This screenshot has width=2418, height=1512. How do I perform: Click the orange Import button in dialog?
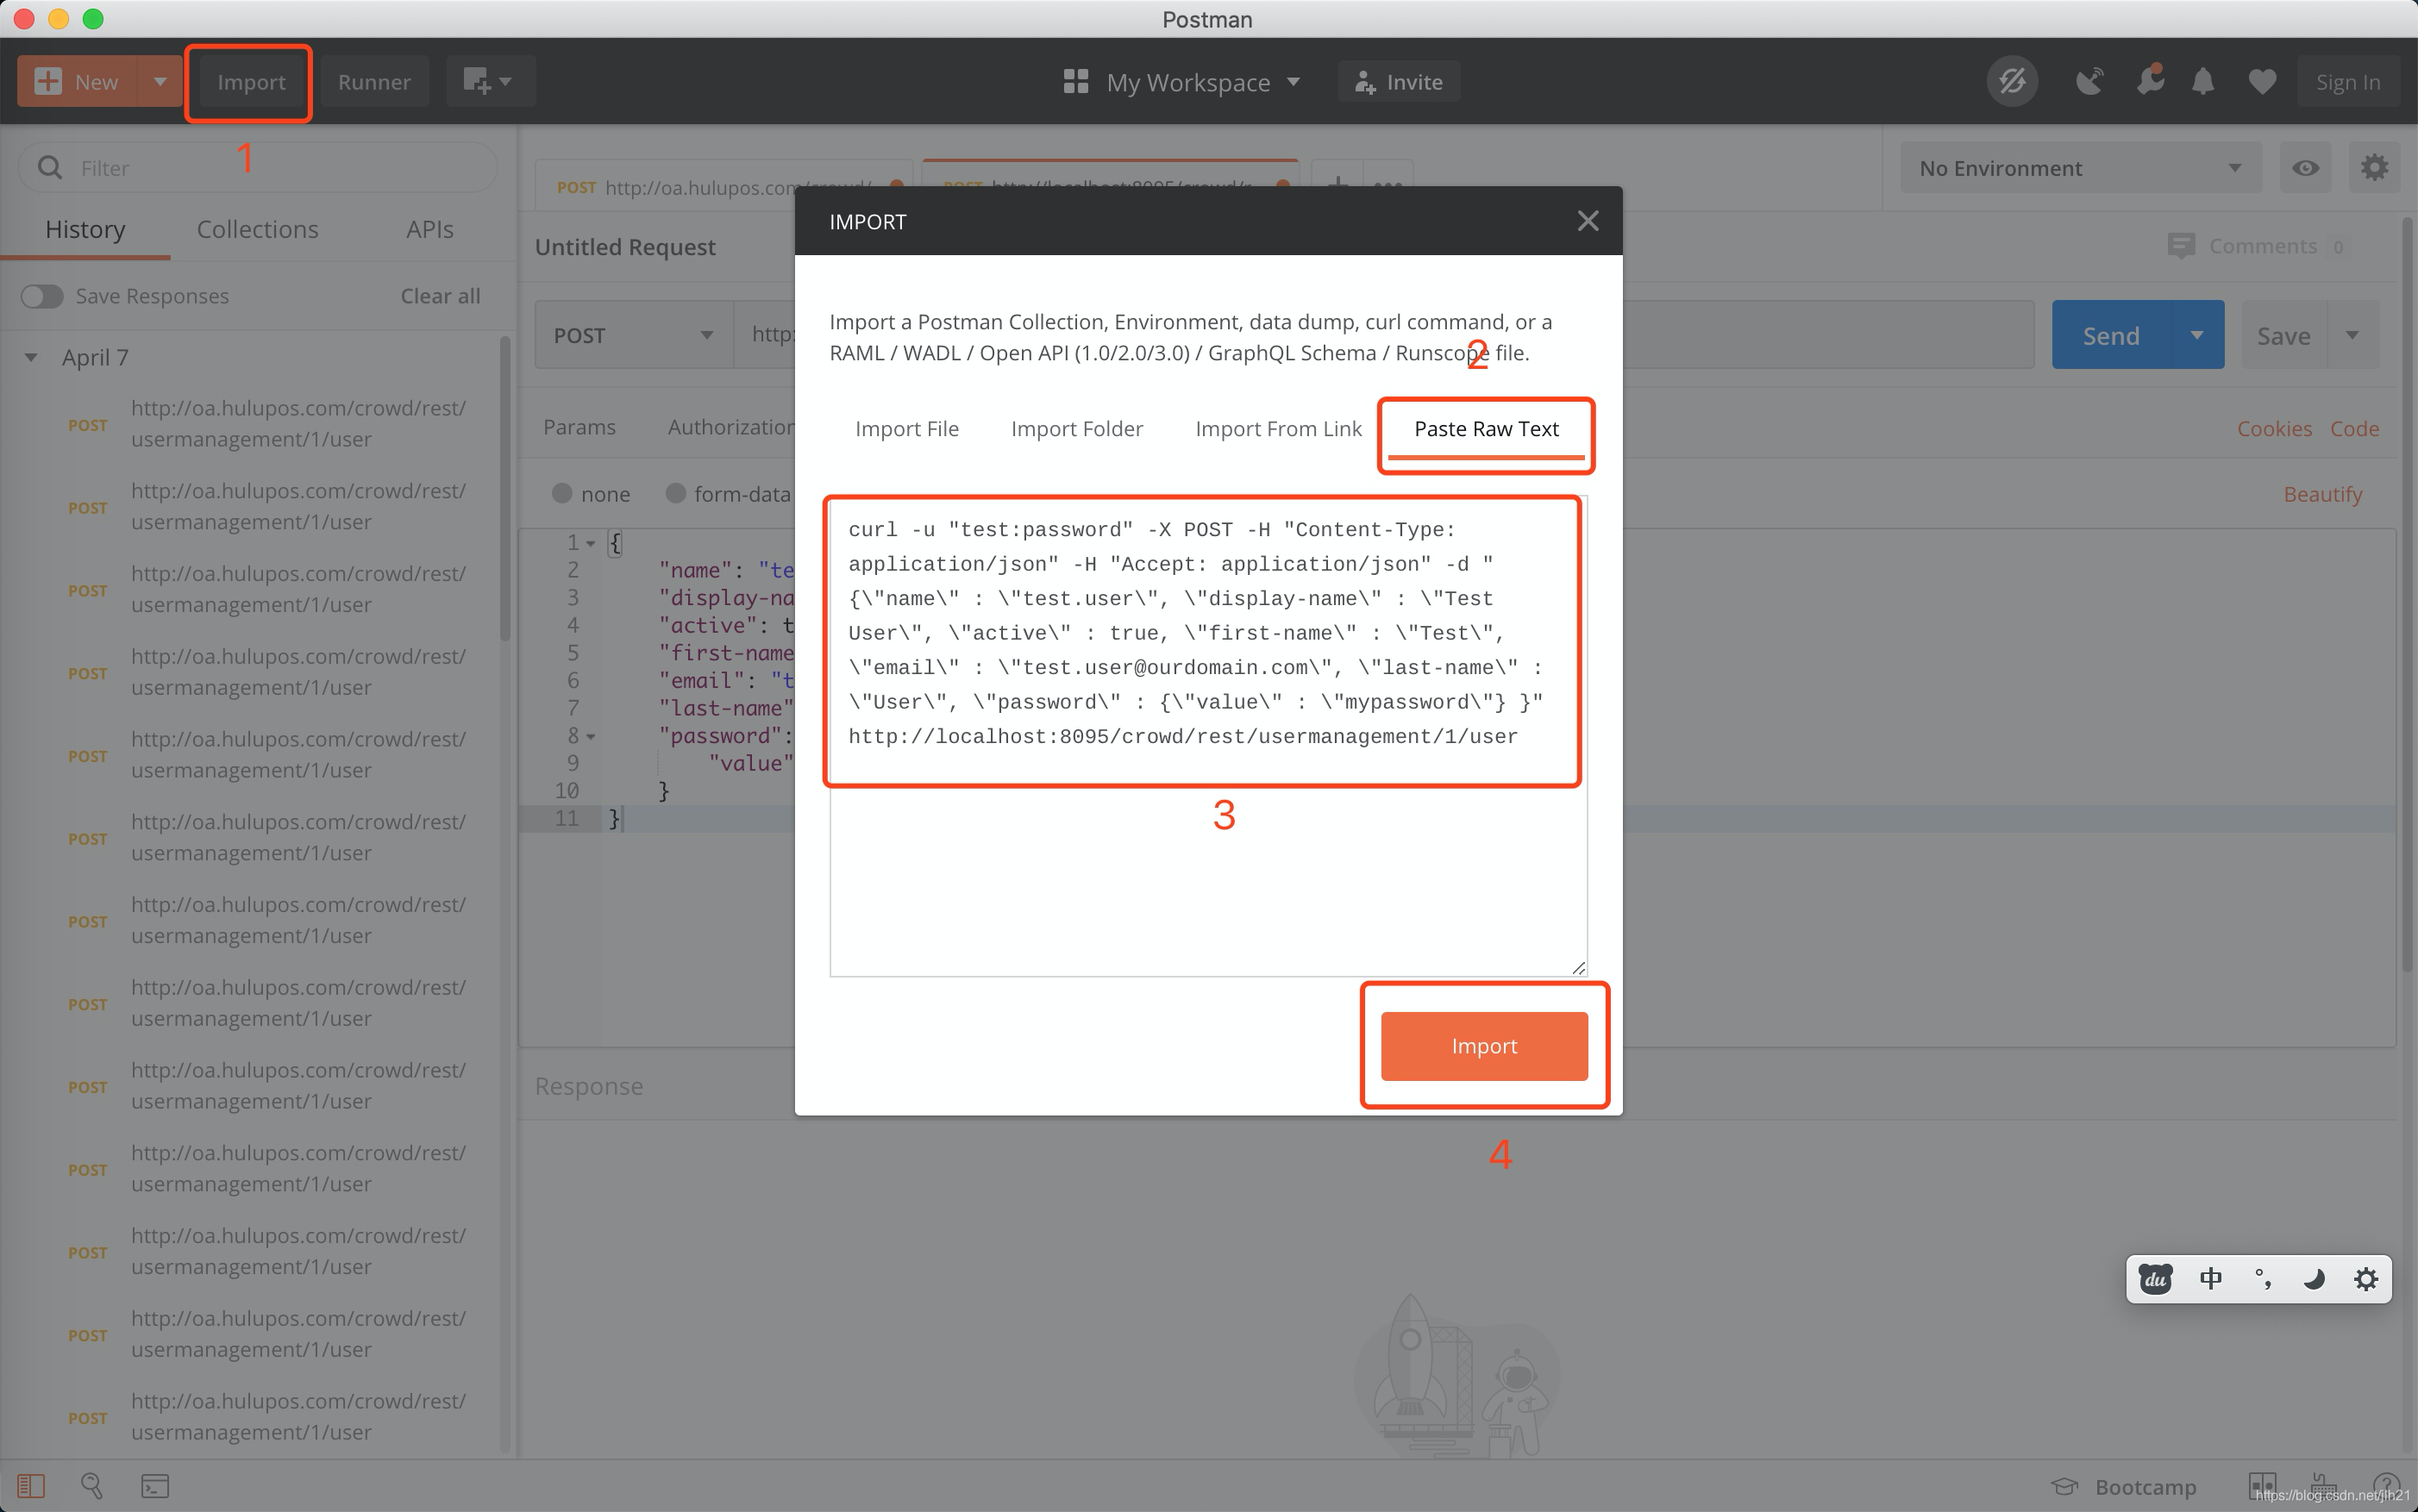tap(1485, 1046)
